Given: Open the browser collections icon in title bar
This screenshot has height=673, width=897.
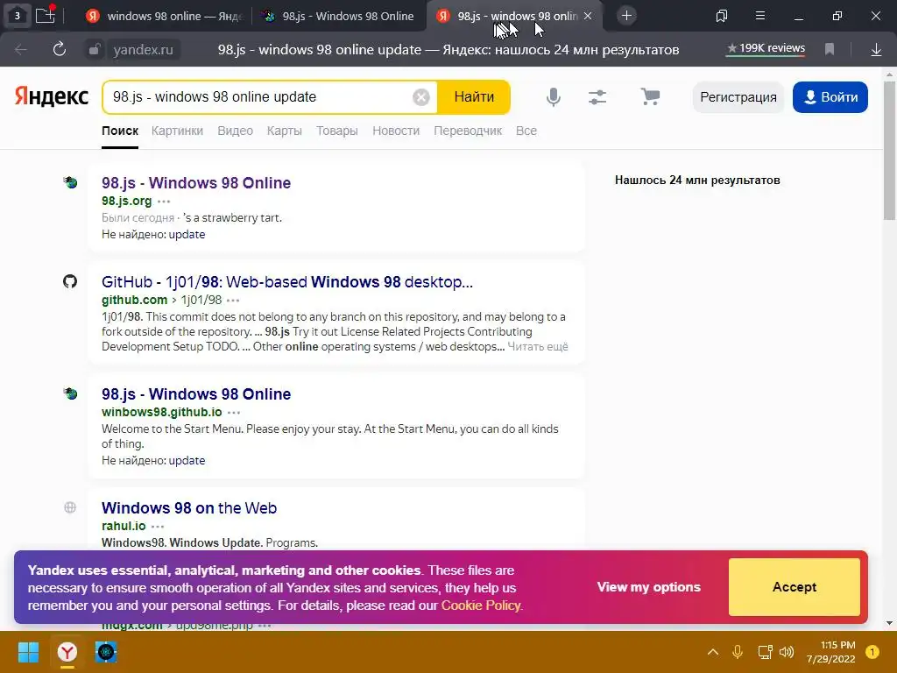Looking at the screenshot, I should pyautogui.click(x=722, y=16).
